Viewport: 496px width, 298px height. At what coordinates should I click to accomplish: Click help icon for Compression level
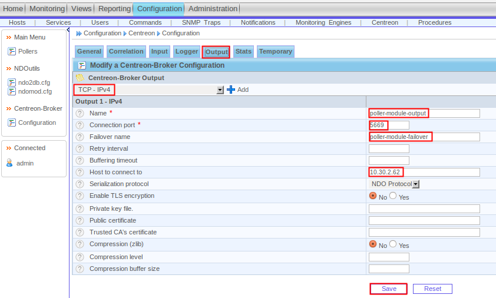pyautogui.click(x=80, y=257)
